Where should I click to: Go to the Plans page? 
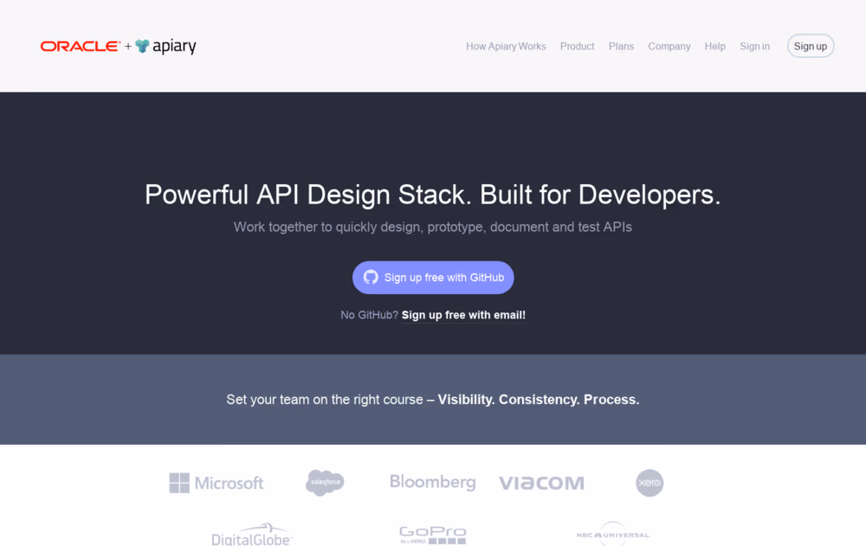tap(621, 47)
